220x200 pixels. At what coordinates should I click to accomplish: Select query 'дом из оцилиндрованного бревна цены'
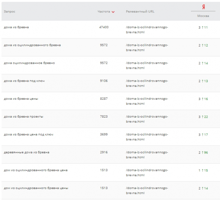tap(36, 188)
